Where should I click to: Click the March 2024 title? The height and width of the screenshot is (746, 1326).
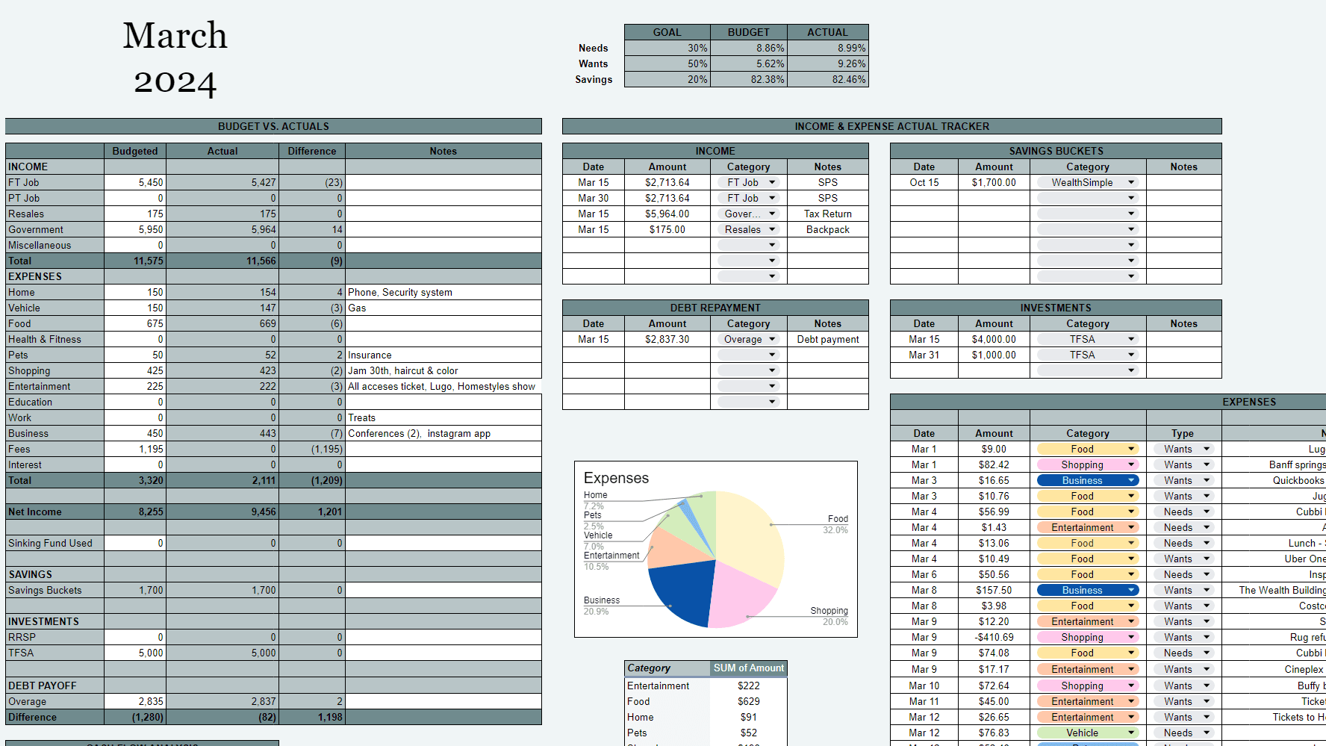coord(175,58)
